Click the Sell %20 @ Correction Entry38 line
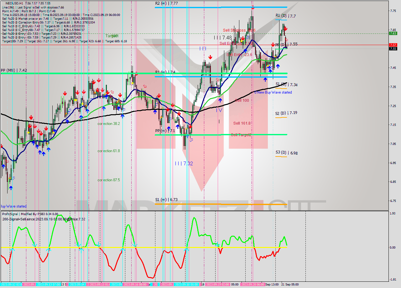This screenshot has width=401, height=288. click(48, 22)
